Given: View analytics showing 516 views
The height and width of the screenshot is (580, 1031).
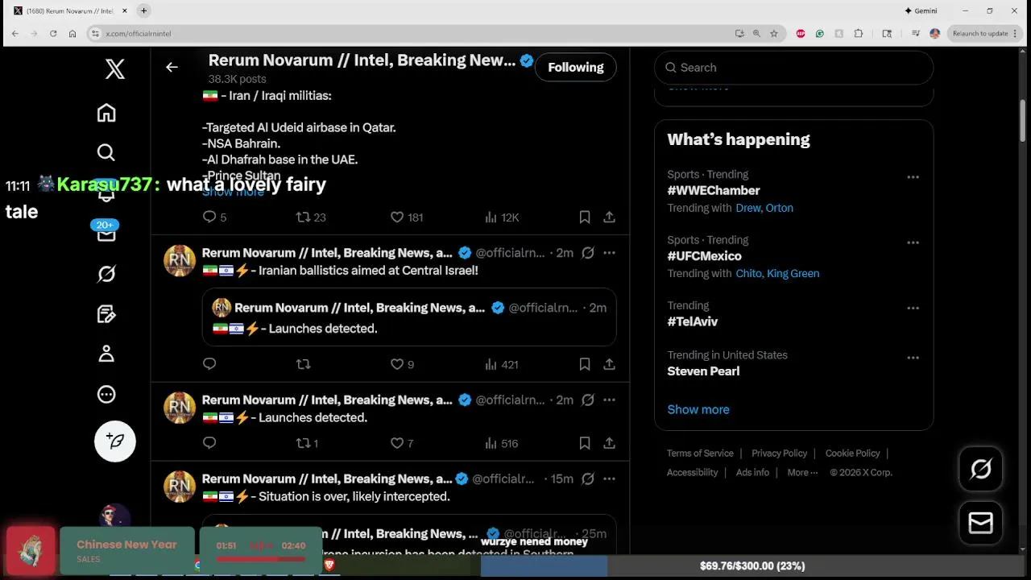Looking at the screenshot, I should 501,443.
